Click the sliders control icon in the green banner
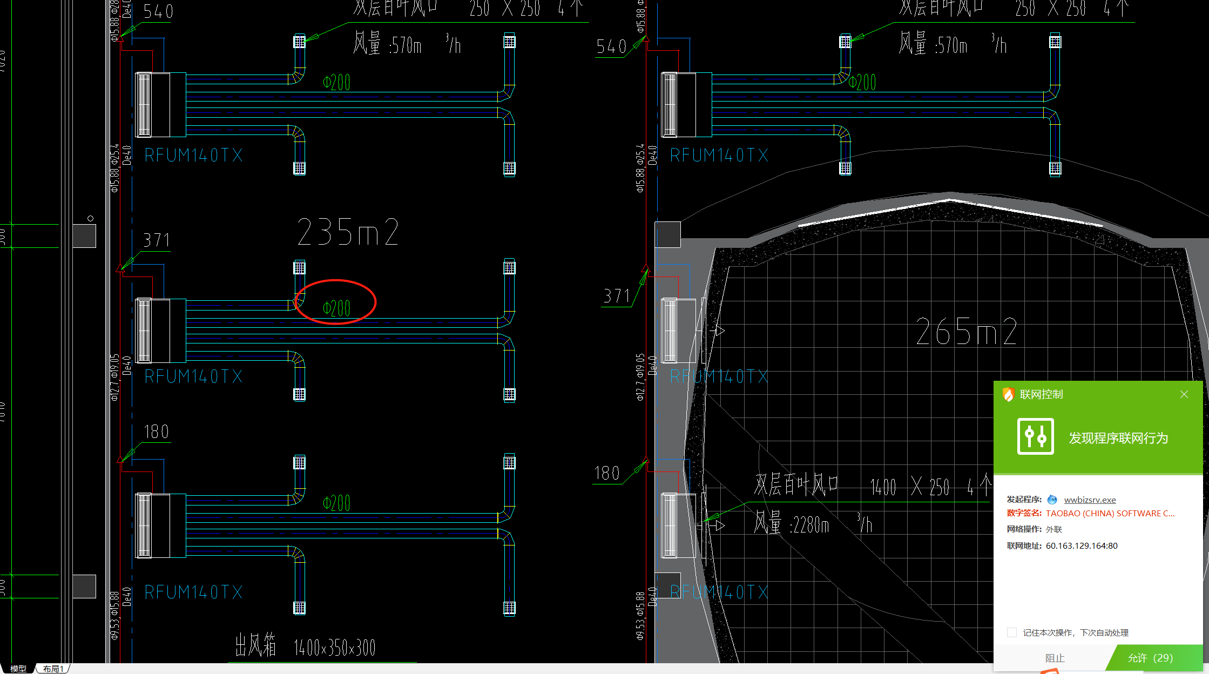Image resolution: width=1209 pixels, height=674 pixels. coord(1035,436)
